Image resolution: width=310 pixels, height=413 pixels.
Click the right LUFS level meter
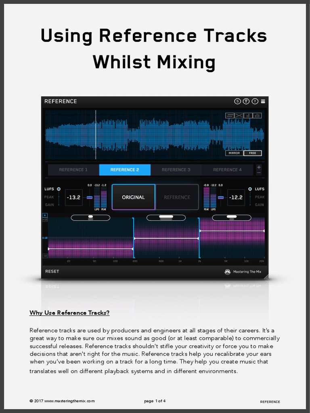tap(213, 198)
